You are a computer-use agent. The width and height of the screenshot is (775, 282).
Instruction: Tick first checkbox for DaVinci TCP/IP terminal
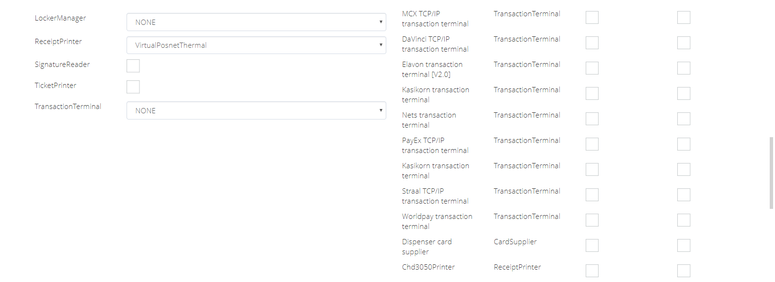(592, 43)
